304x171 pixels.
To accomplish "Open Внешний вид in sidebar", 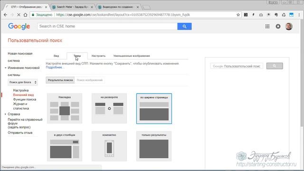I will click(23, 95).
